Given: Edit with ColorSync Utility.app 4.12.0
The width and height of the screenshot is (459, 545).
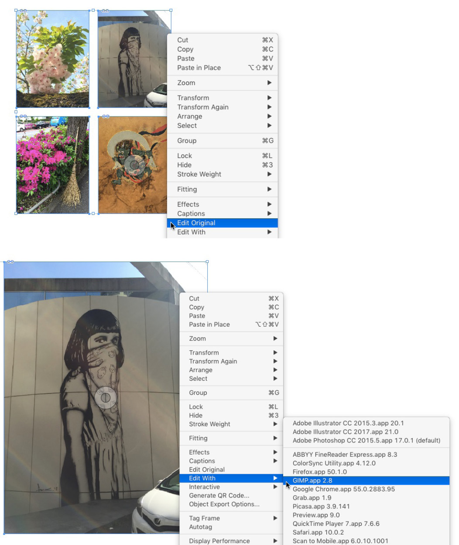Looking at the screenshot, I should pos(366,463).
